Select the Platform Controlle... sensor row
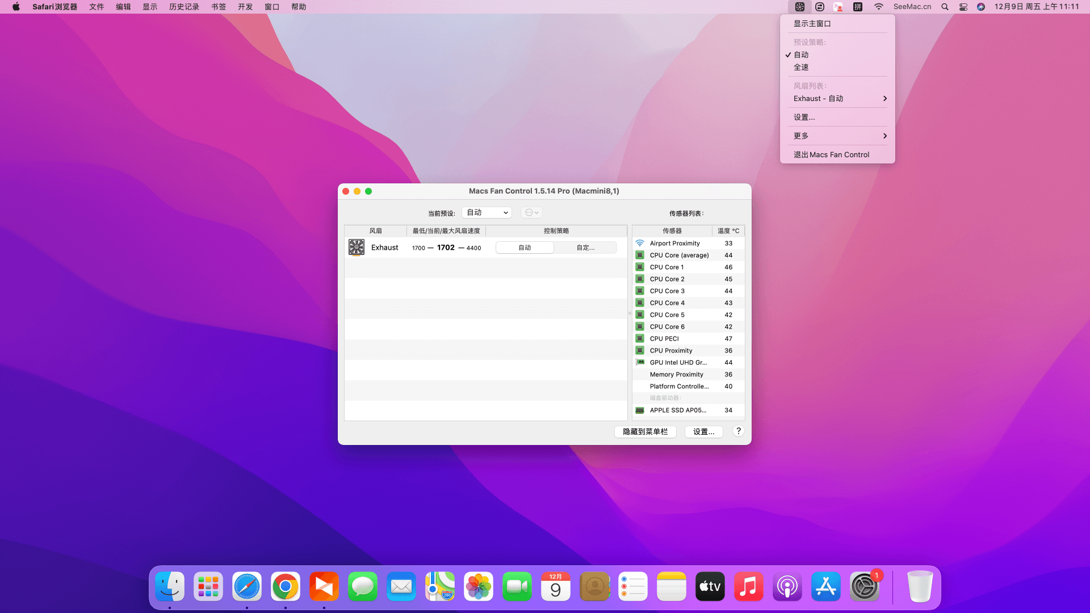1090x613 pixels. click(x=688, y=387)
